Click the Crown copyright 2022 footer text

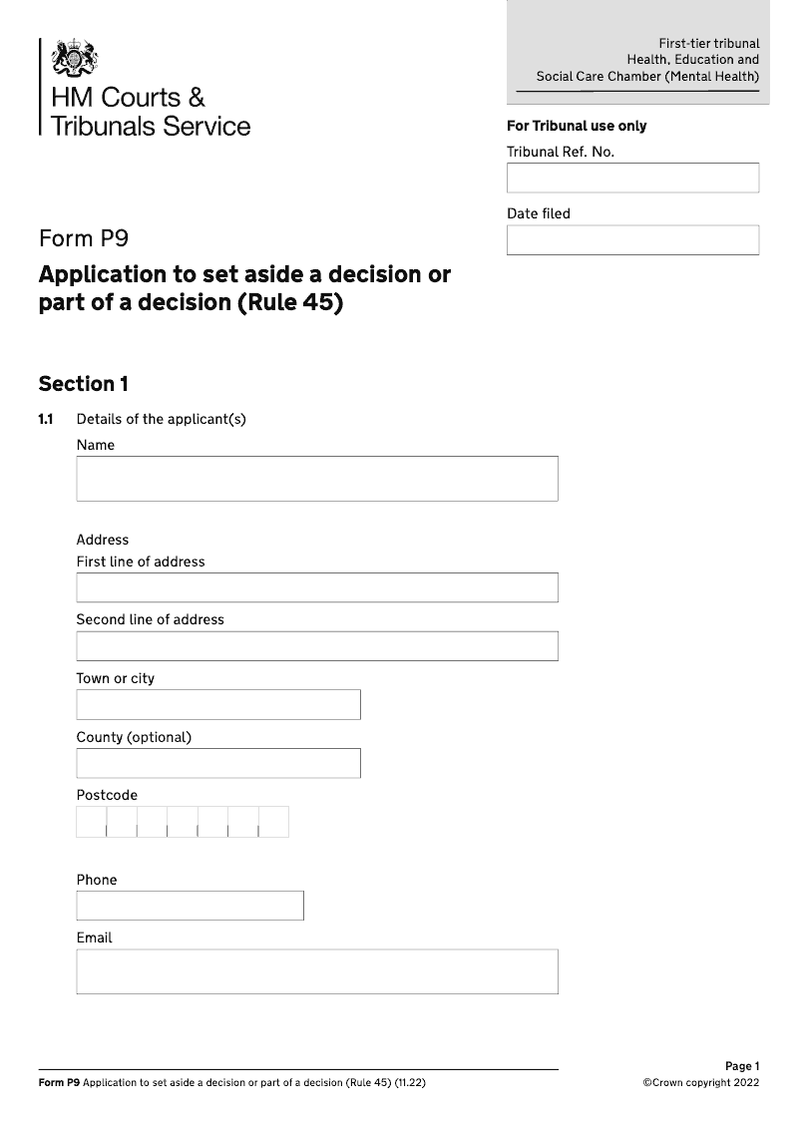pyautogui.click(x=700, y=1083)
